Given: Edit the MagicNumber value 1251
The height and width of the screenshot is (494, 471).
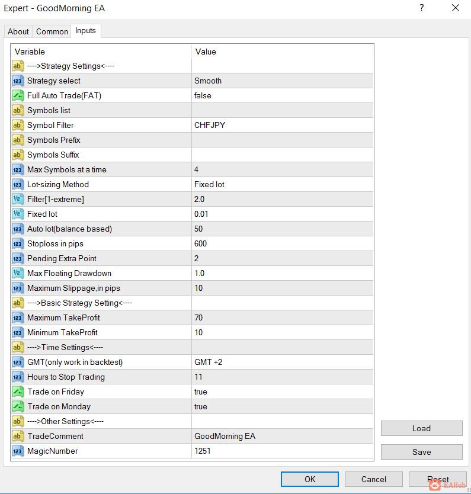Looking at the screenshot, I should (282, 451).
